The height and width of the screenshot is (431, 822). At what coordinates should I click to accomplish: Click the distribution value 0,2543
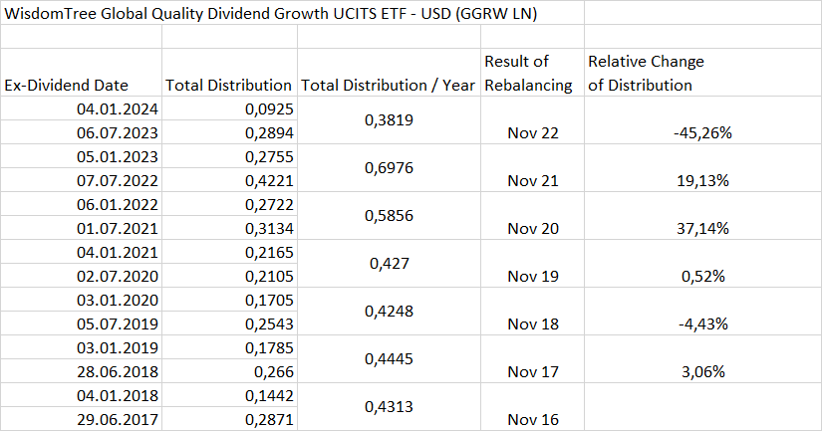coord(268,323)
